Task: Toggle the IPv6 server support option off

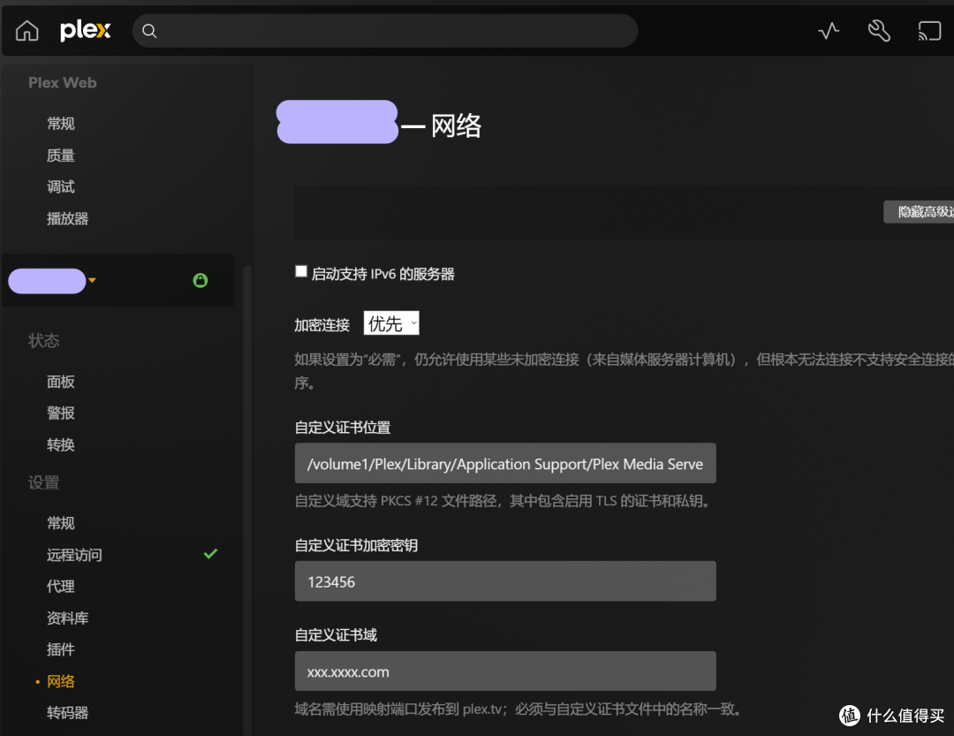Action: coord(301,270)
